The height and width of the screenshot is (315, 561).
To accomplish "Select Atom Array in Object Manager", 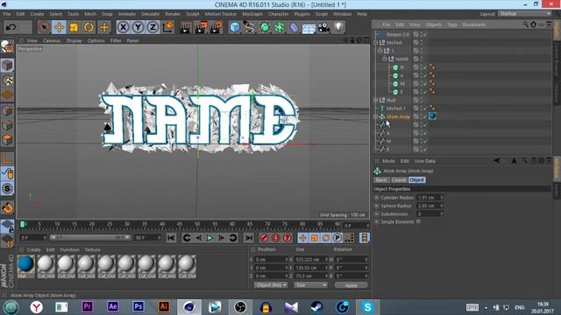I will (x=398, y=116).
